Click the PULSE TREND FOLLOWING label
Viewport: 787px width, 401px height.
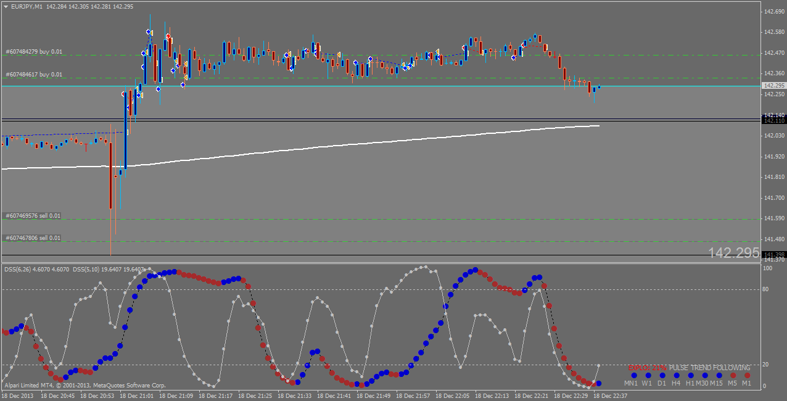[x=710, y=368]
